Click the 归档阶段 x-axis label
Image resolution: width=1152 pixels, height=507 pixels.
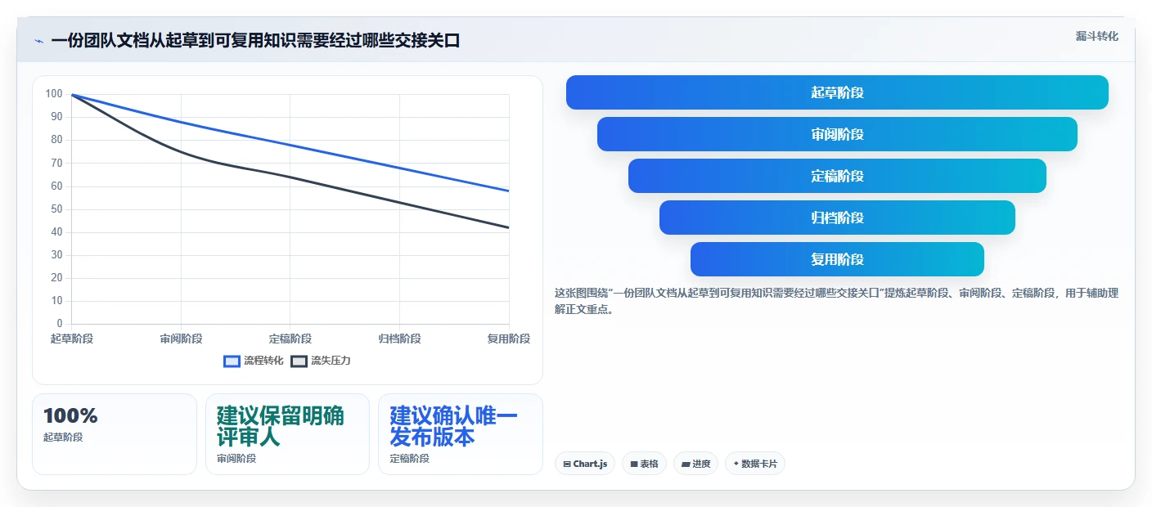click(399, 339)
